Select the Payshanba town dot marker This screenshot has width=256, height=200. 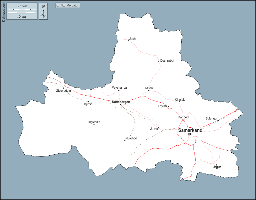click(119, 90)
